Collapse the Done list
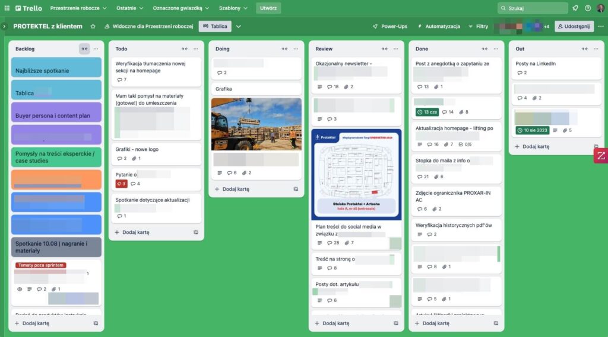 point(484,49)
